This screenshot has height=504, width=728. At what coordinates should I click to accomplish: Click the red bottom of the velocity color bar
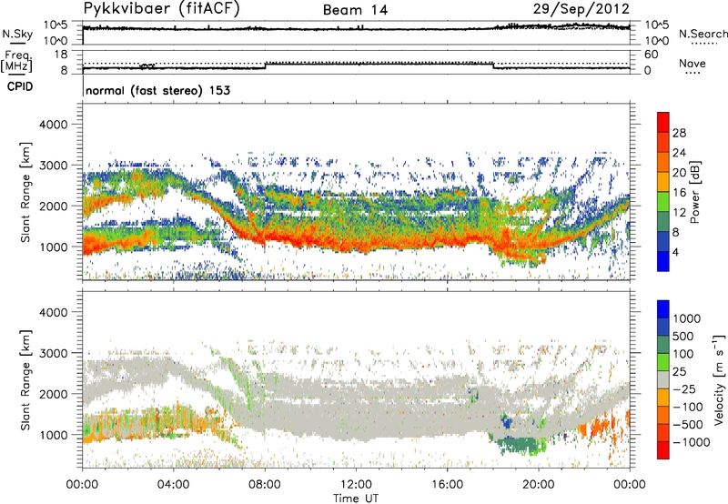(663, 450)
